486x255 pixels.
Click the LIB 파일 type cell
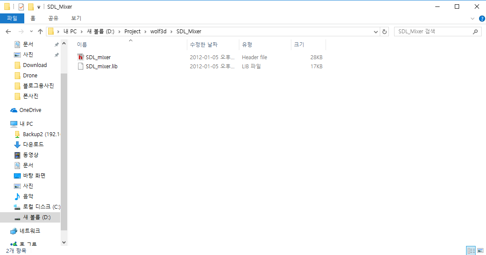click(x=251, y=67)
